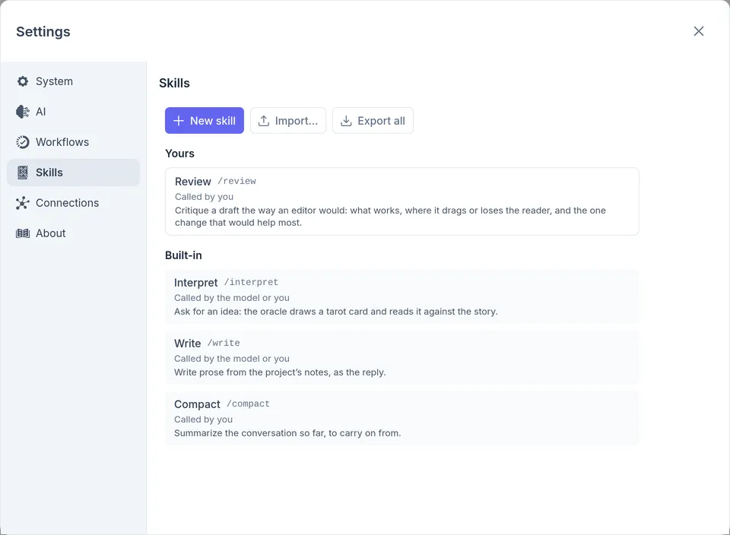Screen dimensions: 730x535
Task: Click 'Summarize the conversation so far' description
Action: pos(287,433)
